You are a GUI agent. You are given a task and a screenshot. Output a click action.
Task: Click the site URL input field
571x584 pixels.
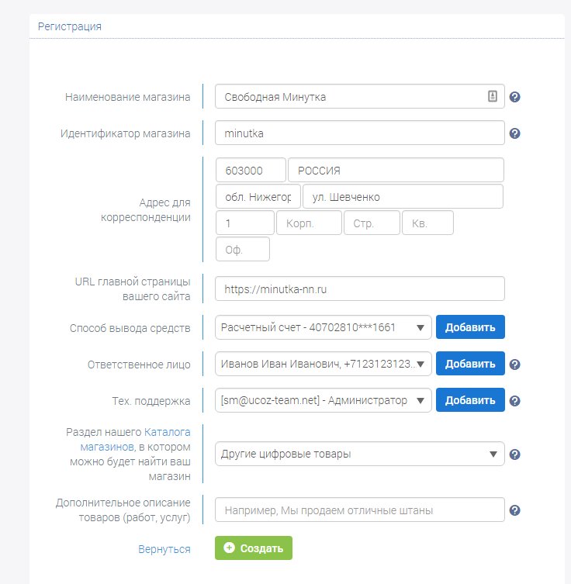(359, 289)
